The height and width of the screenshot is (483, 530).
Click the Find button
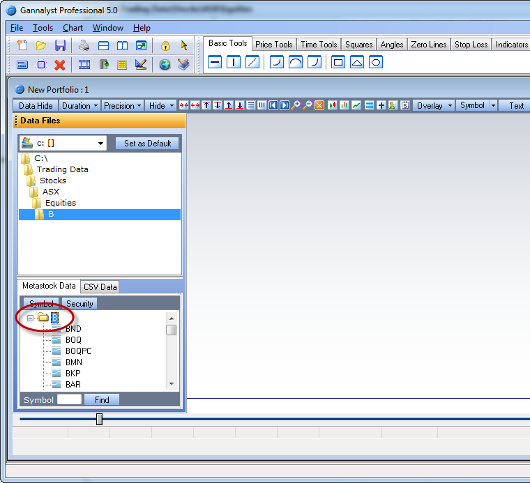(x=102, y=400)
